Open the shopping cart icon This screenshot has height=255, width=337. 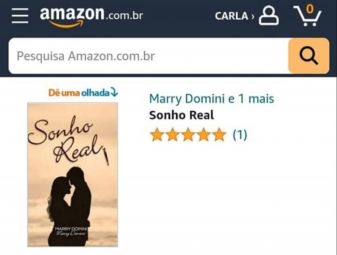(x=308, y=15)
